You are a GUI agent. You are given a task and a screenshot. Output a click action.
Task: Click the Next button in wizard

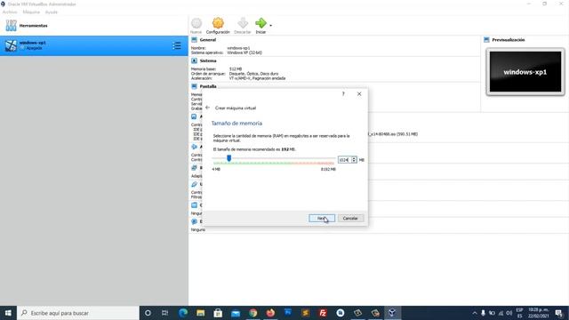tap(322, 218)
